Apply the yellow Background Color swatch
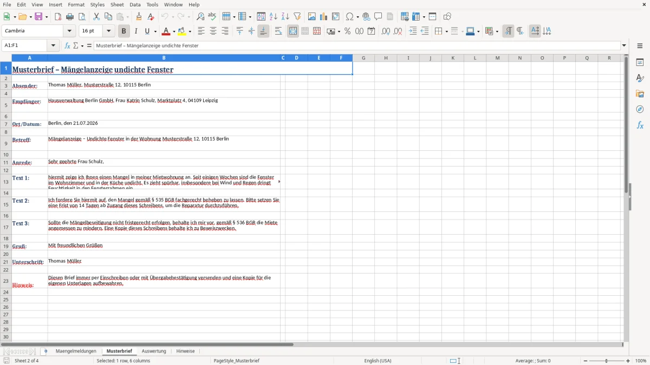This screenshot has width=650, height=365. click(182, 31)
